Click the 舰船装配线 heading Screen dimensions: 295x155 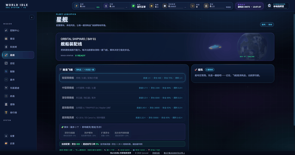coord(71,44)
